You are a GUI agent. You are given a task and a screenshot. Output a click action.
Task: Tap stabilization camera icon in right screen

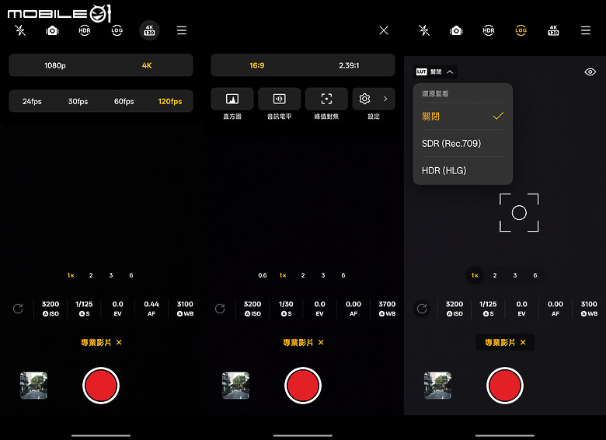pyautogui.click(x=456, y=30)
